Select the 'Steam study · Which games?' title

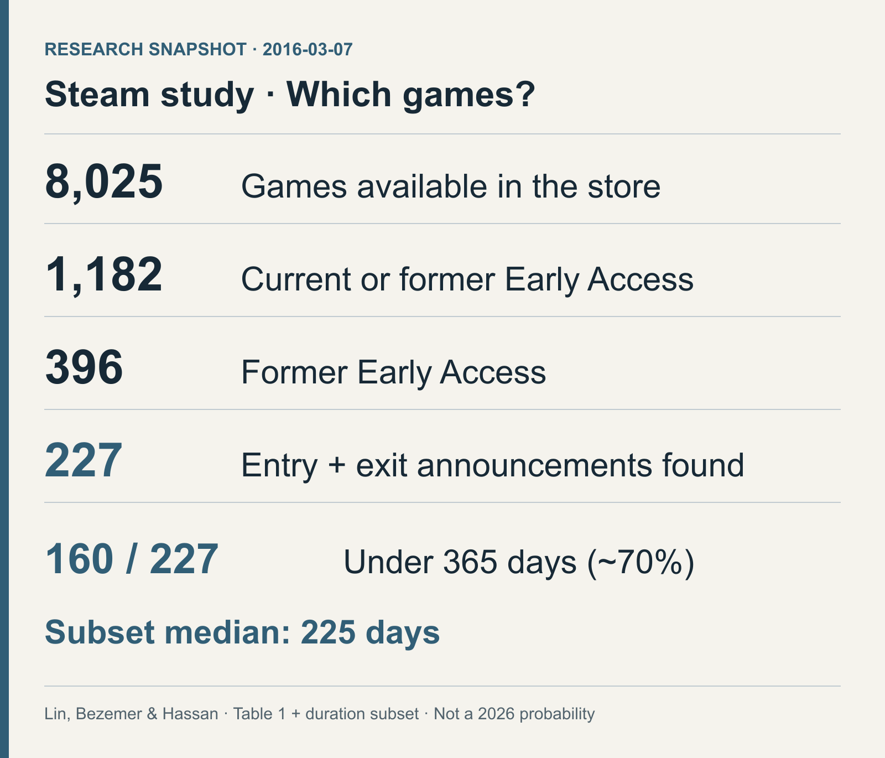coord(290,94)
